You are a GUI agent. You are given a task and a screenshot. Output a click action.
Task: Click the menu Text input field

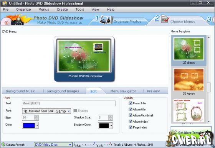69,103
